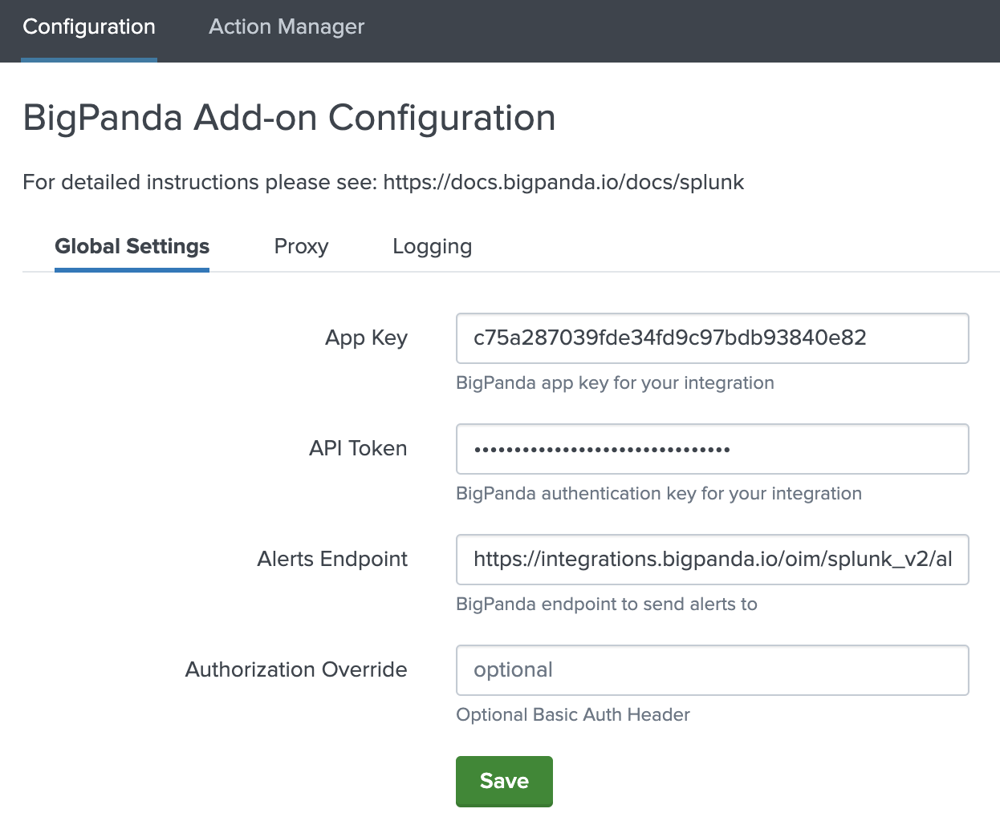Open the BigPanda Splunk documentation link
1000x837 pixels.
[x=563, y=182]
